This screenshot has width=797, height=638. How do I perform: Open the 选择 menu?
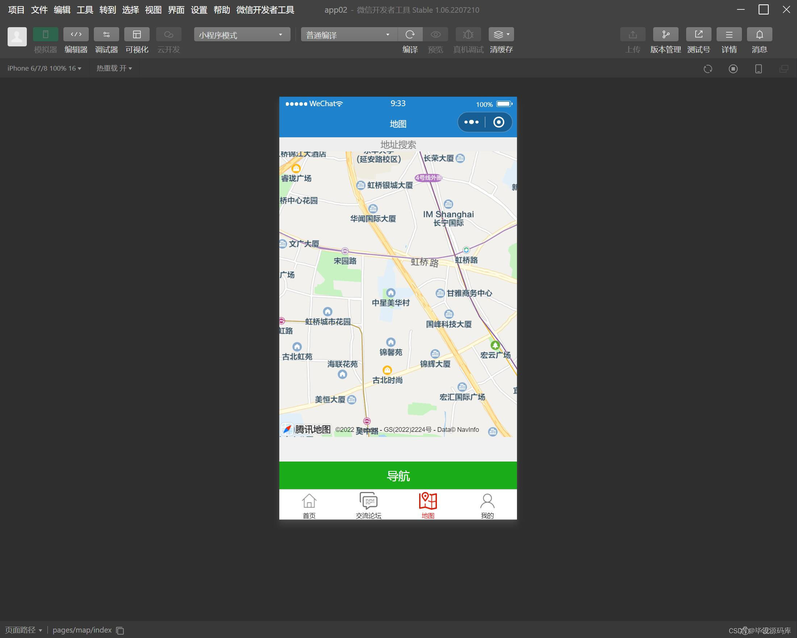point(130,10)
